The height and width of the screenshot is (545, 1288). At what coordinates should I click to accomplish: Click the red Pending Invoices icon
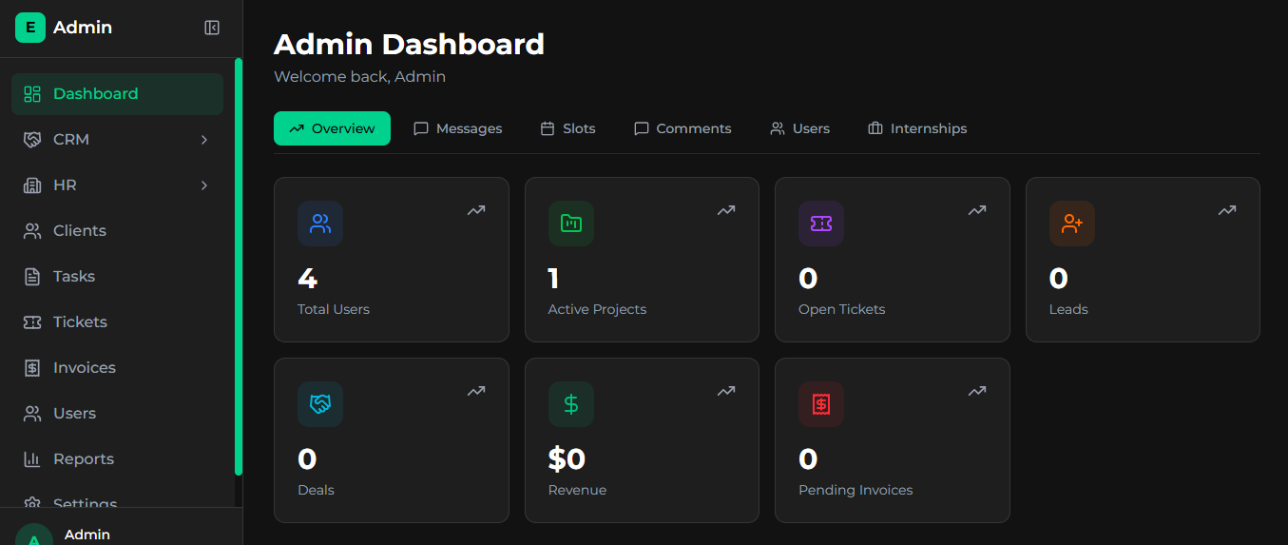(x=821, y=404)
